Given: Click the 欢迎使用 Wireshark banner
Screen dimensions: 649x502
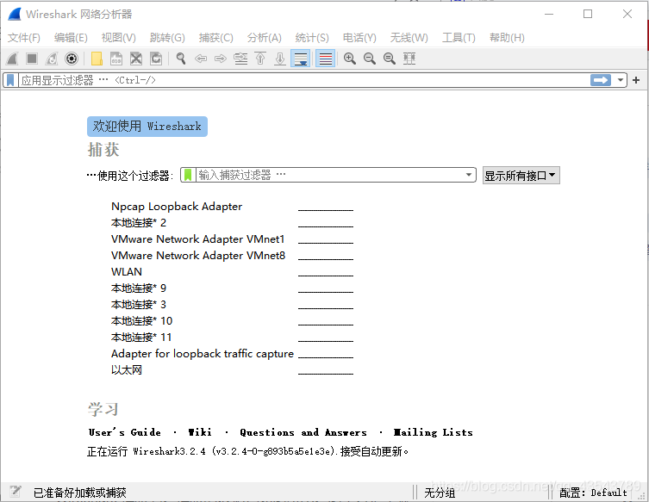Looking at the screenshot, I should (x=147, y=127).
